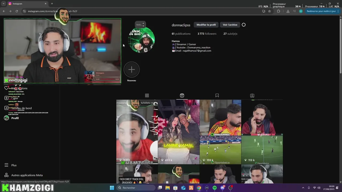Click the browser forward arrow
The width and height of the screenshot is (342, 192).
point(10,11)
